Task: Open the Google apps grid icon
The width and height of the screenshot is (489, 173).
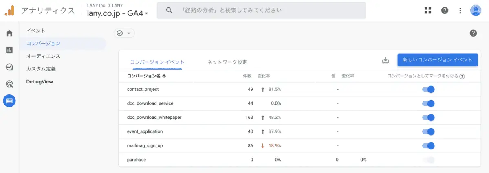Action: click(x=427, y=11)
